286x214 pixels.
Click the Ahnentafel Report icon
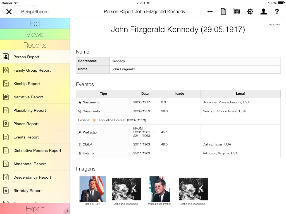(x=6, y=164)
